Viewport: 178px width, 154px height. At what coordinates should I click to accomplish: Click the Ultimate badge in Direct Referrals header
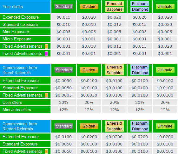click(x=165, y=70)
